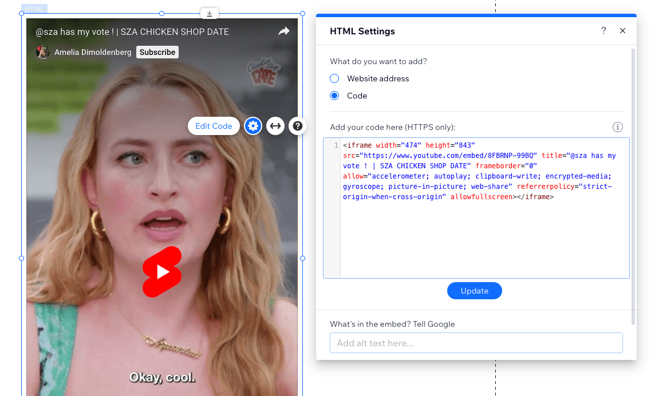Click the Edit Code button
655x396 pixels.
coord(214,126)
